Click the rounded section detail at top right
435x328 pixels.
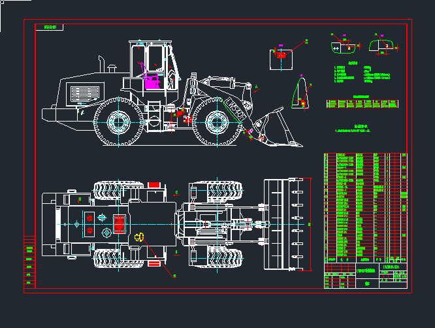click(x=383, y=45)
